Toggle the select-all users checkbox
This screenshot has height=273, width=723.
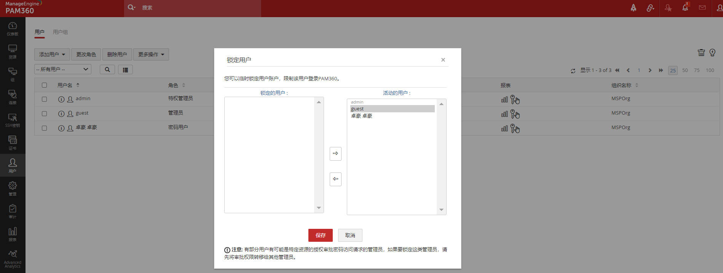click(x=44, y=85)
